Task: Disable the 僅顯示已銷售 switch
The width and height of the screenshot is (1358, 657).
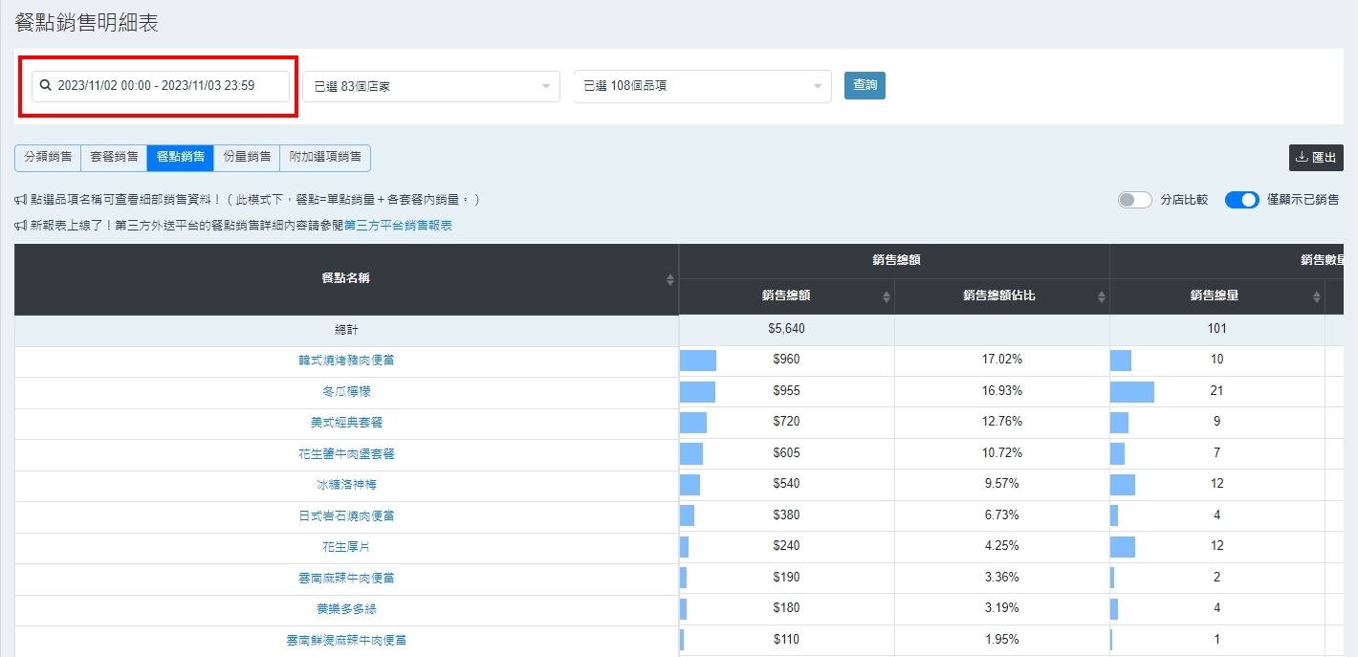Action: click(x=1241, y=200)
